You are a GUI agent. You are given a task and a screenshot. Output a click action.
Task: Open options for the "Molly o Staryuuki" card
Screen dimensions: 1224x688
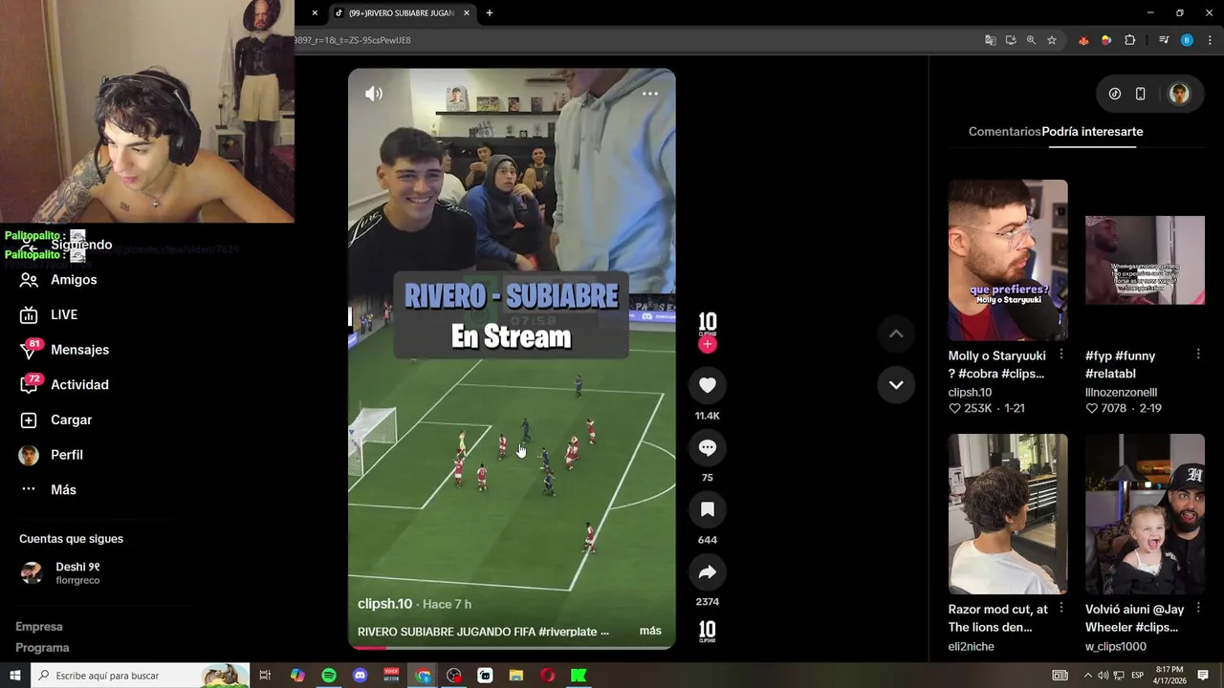tap(1061, 355)
